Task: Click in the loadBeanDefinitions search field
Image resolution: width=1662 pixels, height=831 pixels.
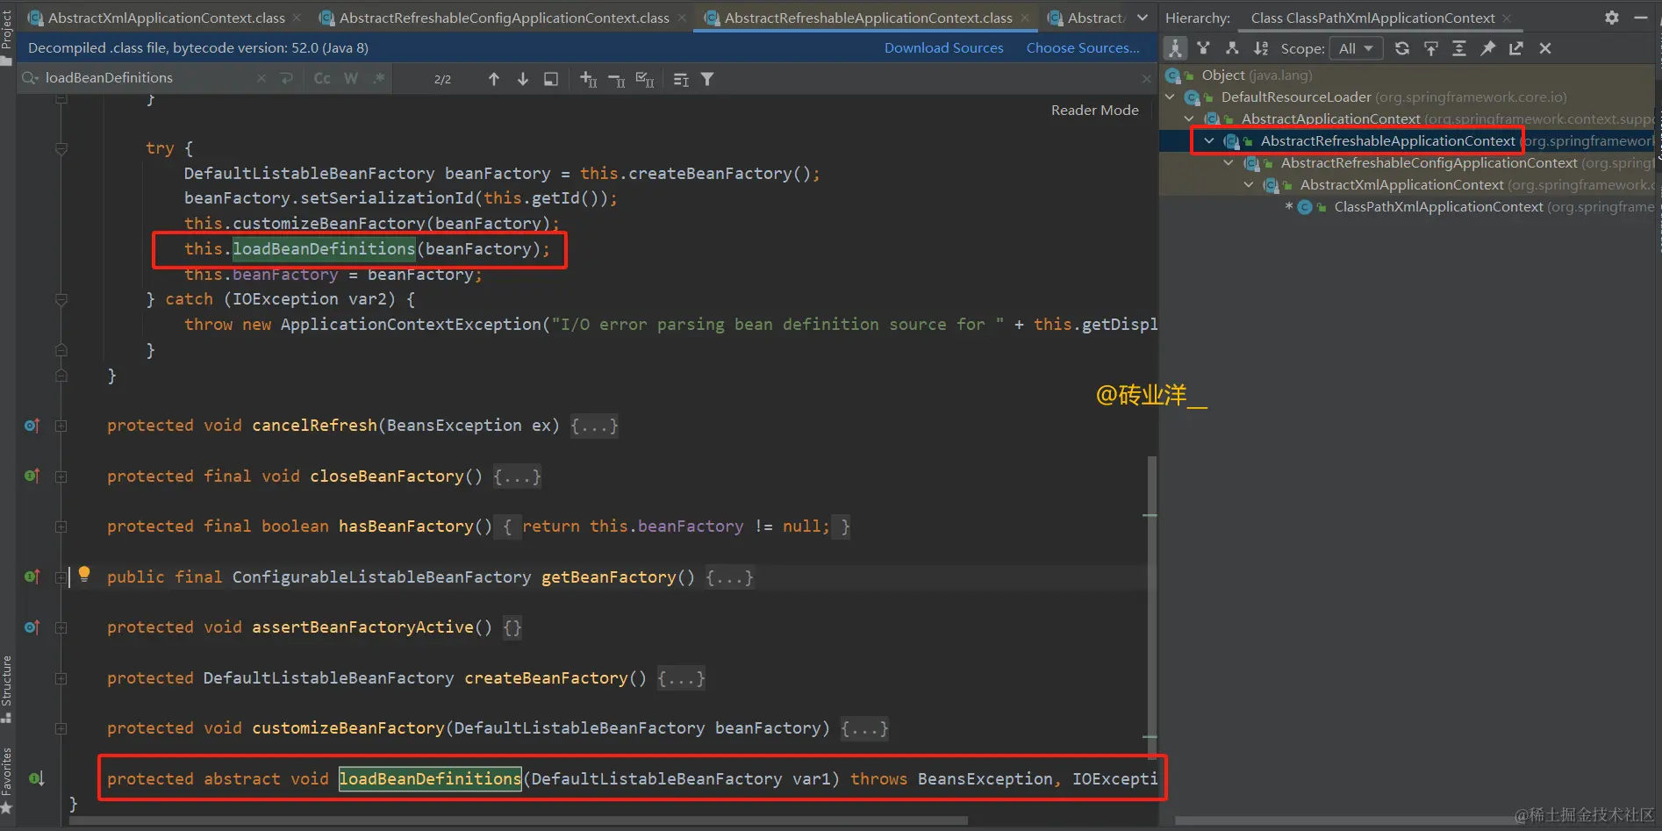Action: pos(145,78)
